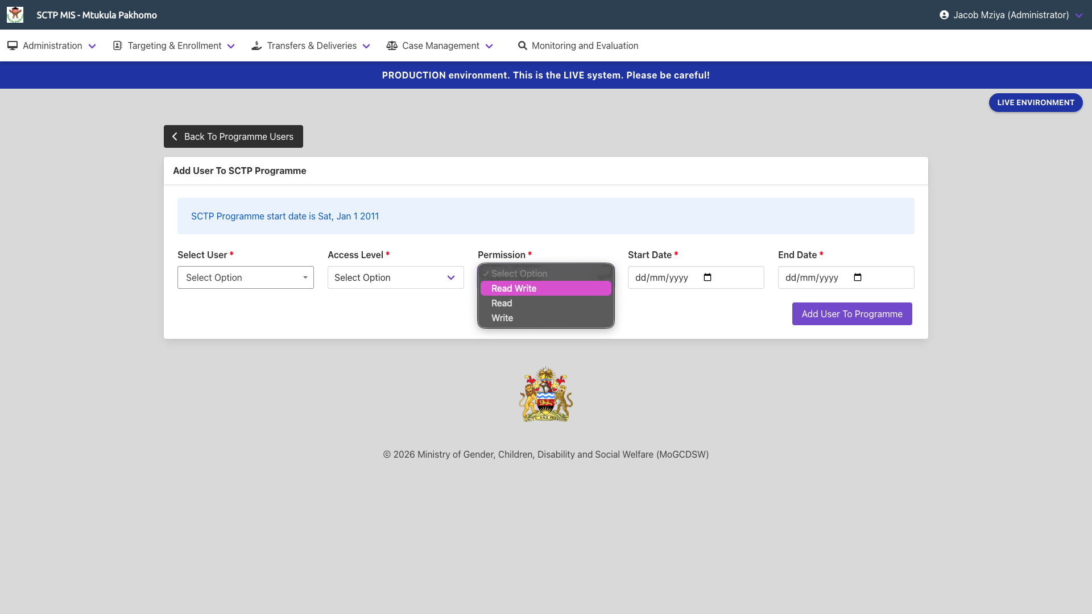Click the Ministry of Gender copyright text
Viewport: 1092px width, 614px height.
(x=546, y=454)
